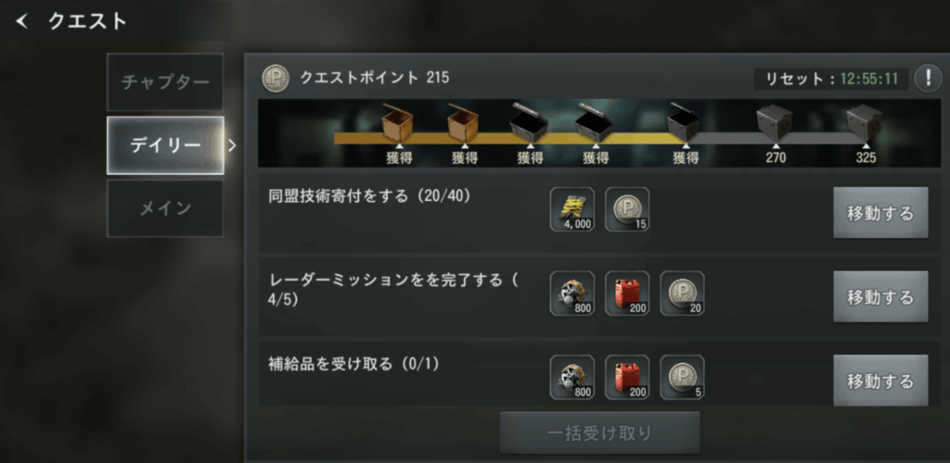The height and width of the screenshot is (463, 950).
Task: Select the 4,000 alliance reward icon
Action: pyautogui.click(x=572, y=210)
